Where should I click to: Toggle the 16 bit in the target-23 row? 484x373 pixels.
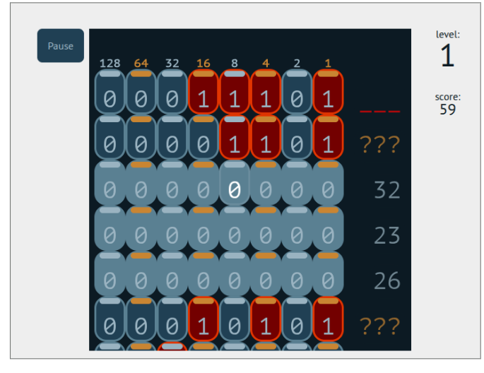(x=203, y=235)
